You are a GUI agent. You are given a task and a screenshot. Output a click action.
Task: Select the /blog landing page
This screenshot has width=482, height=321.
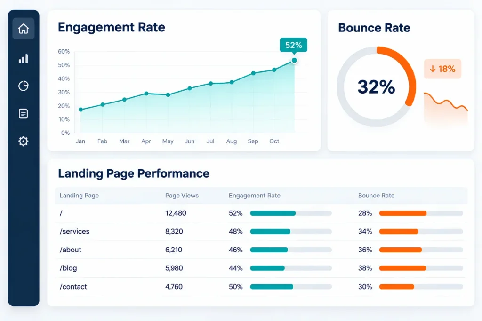click(68, 268)
